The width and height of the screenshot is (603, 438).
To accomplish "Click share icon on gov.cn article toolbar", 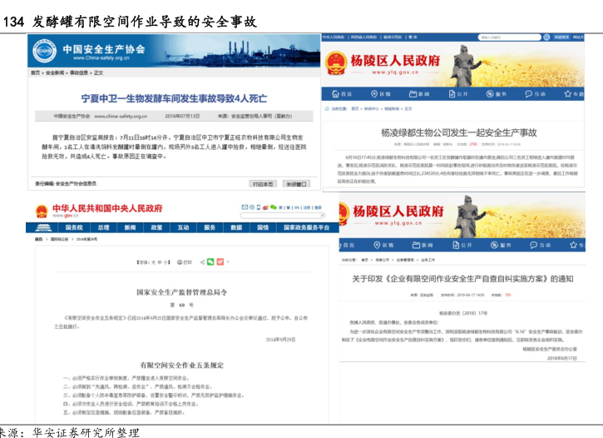I will 202,262.
